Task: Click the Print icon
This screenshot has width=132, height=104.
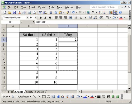Action: tap(30, 12)
